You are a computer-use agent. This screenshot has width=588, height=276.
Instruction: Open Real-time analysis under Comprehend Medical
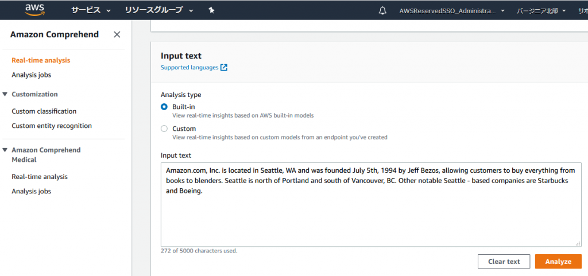pos(40,177)
